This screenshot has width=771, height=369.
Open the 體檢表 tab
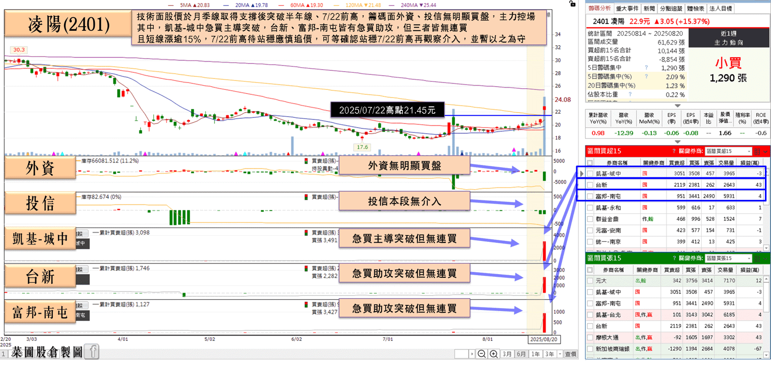point(696,8)
